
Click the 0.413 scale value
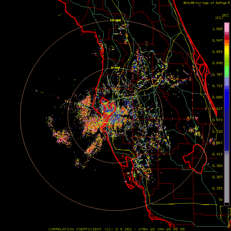[217, 154]
